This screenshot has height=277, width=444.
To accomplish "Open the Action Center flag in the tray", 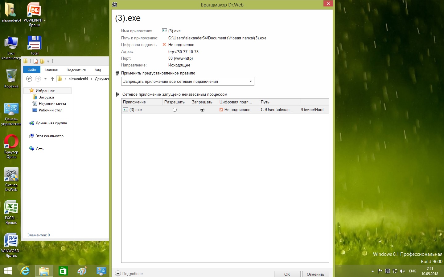I will [380, 271].
